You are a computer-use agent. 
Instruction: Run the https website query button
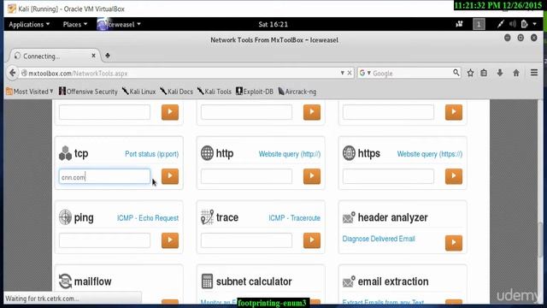(x=454, y=176)
